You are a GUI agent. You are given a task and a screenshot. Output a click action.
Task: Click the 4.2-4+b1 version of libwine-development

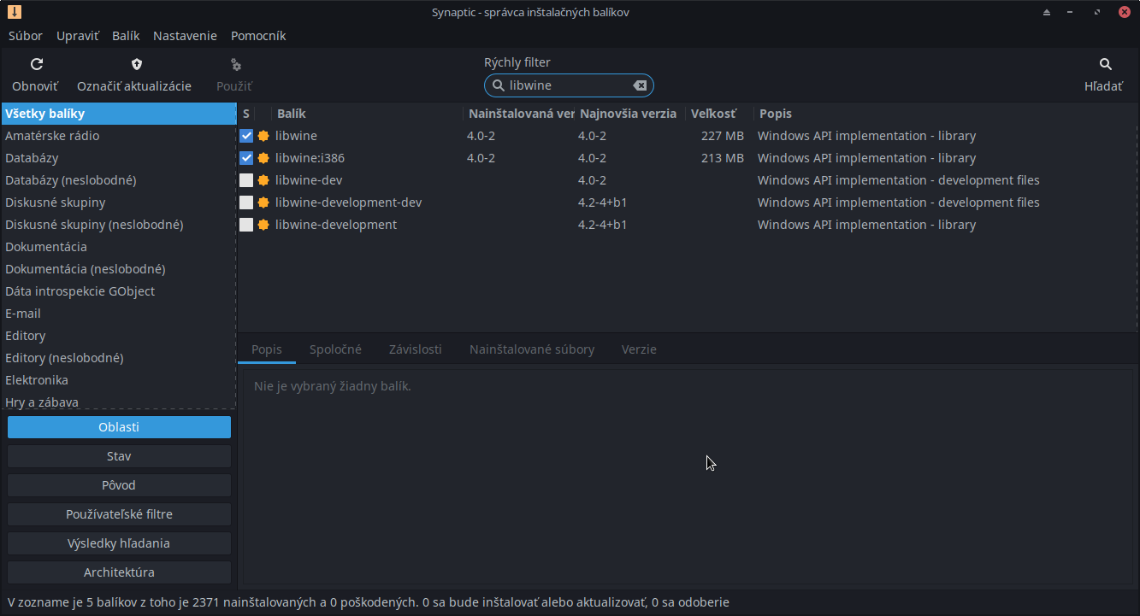603,225
